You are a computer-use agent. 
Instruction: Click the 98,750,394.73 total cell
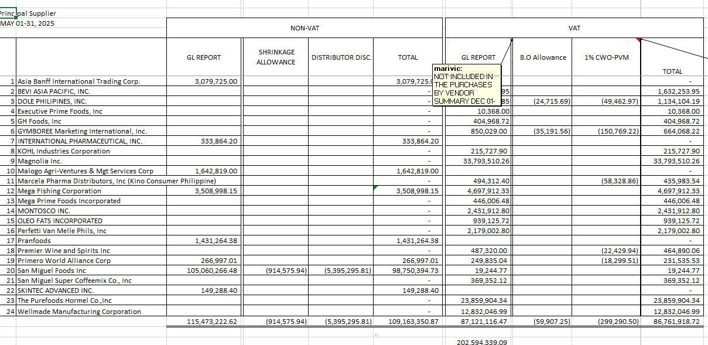click(x=408, y=271)
